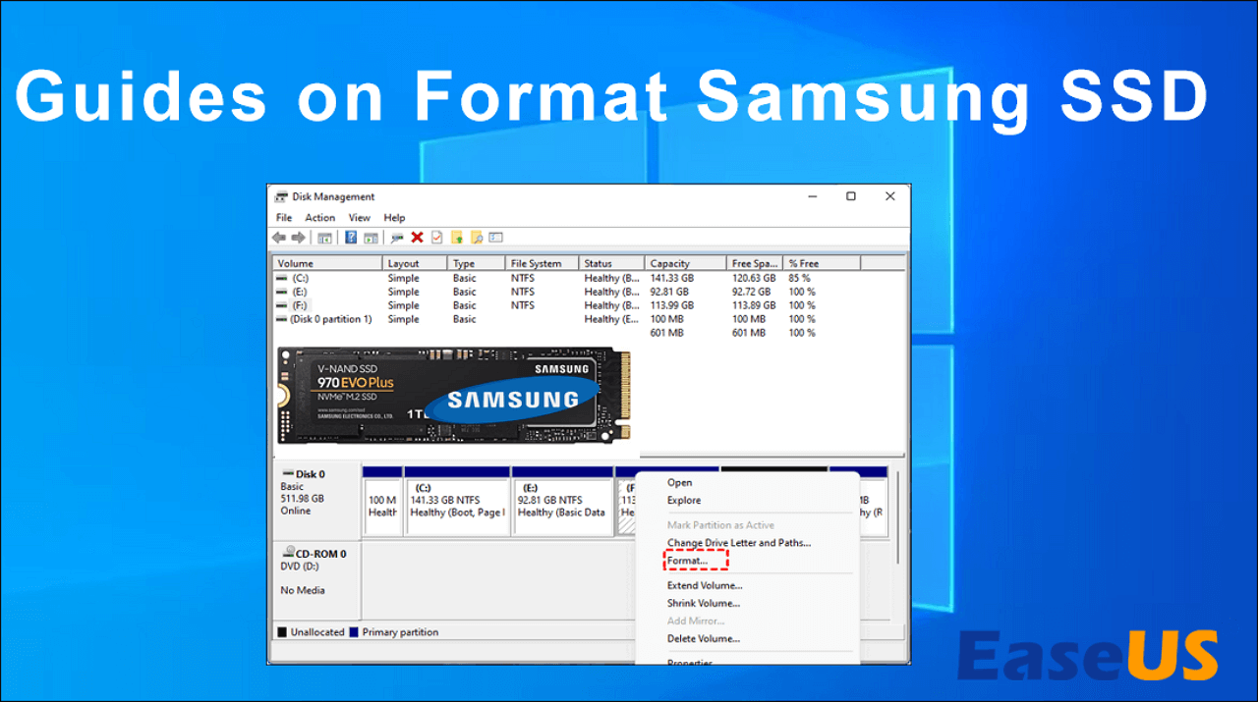Click the checkmark Properties toolbar icon

point(437,238)
